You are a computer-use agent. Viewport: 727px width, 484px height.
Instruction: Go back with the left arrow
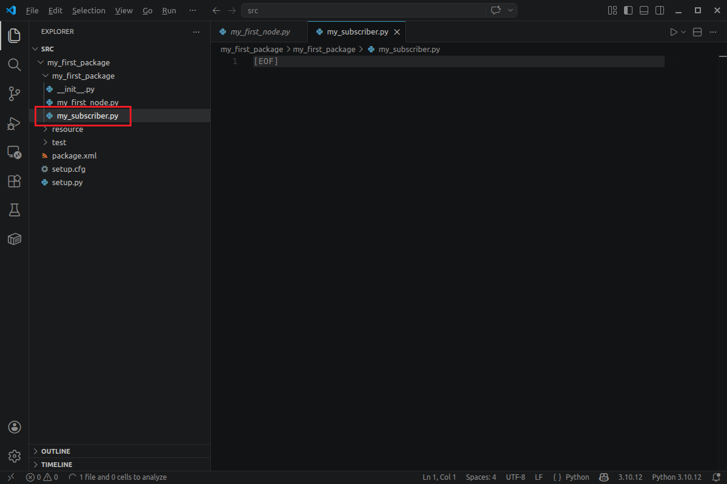coord(216,10)
